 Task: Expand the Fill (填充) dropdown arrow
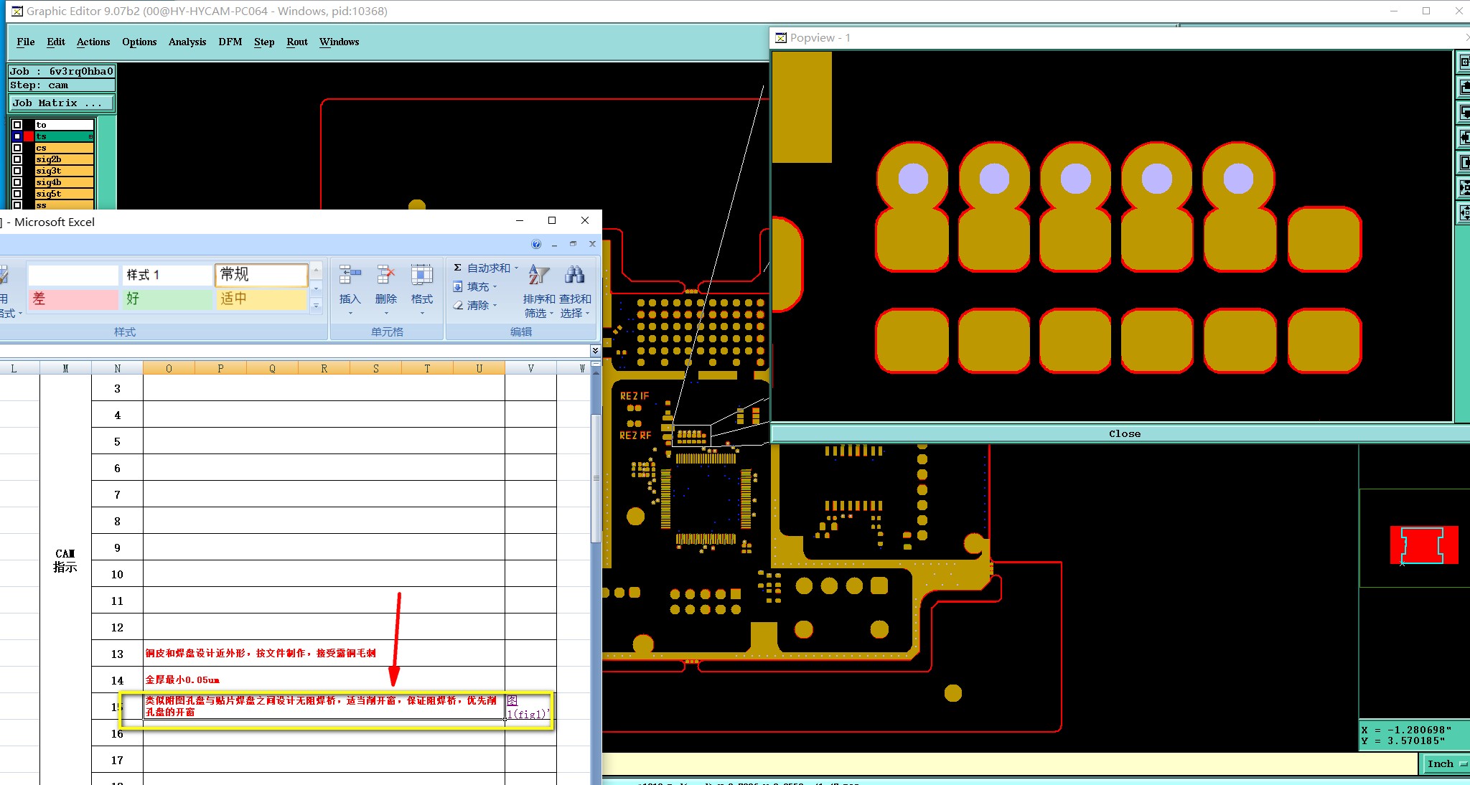(x=495, y=287)
